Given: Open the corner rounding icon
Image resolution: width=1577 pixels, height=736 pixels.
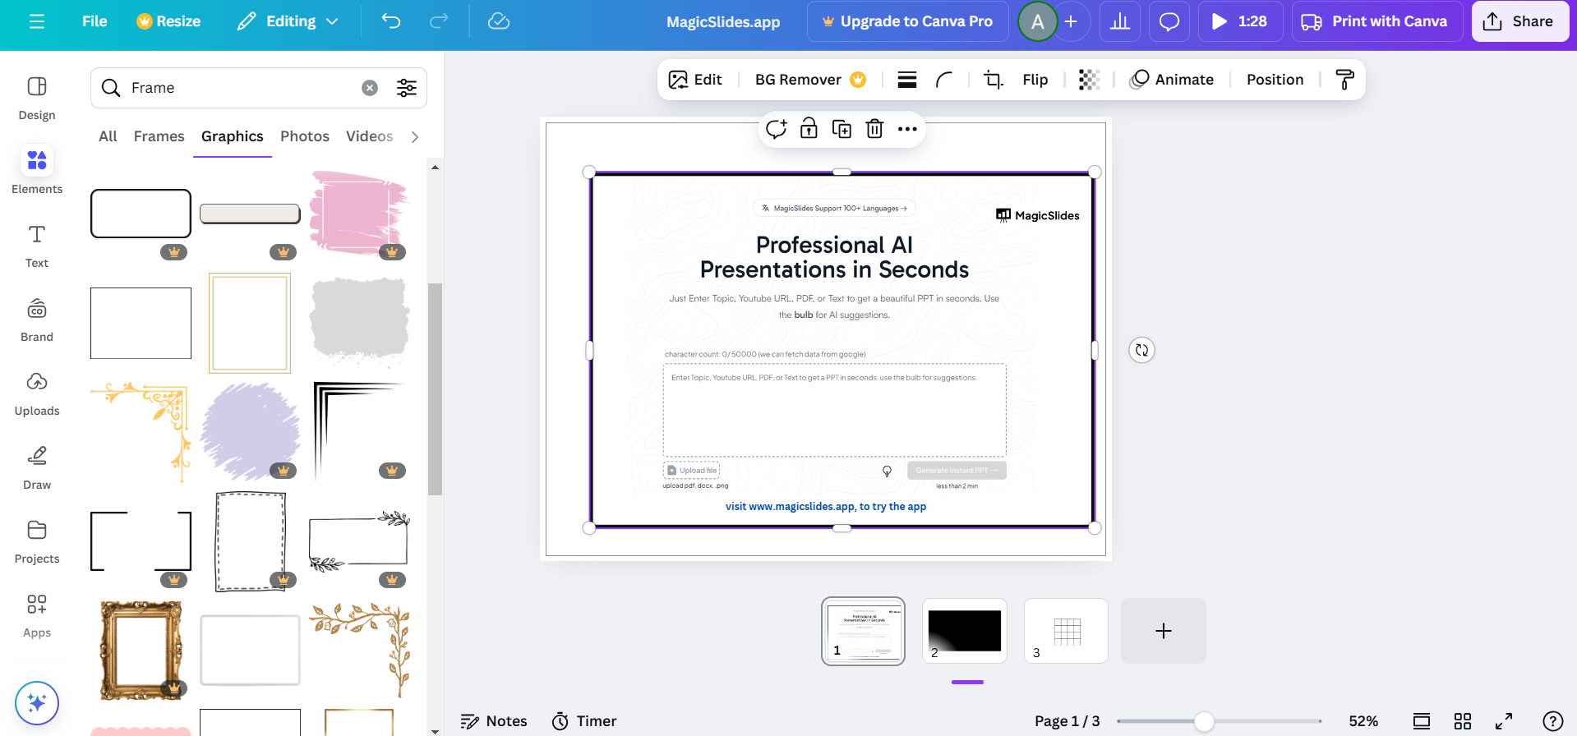Looking at the screenshot, I should 944,80.
